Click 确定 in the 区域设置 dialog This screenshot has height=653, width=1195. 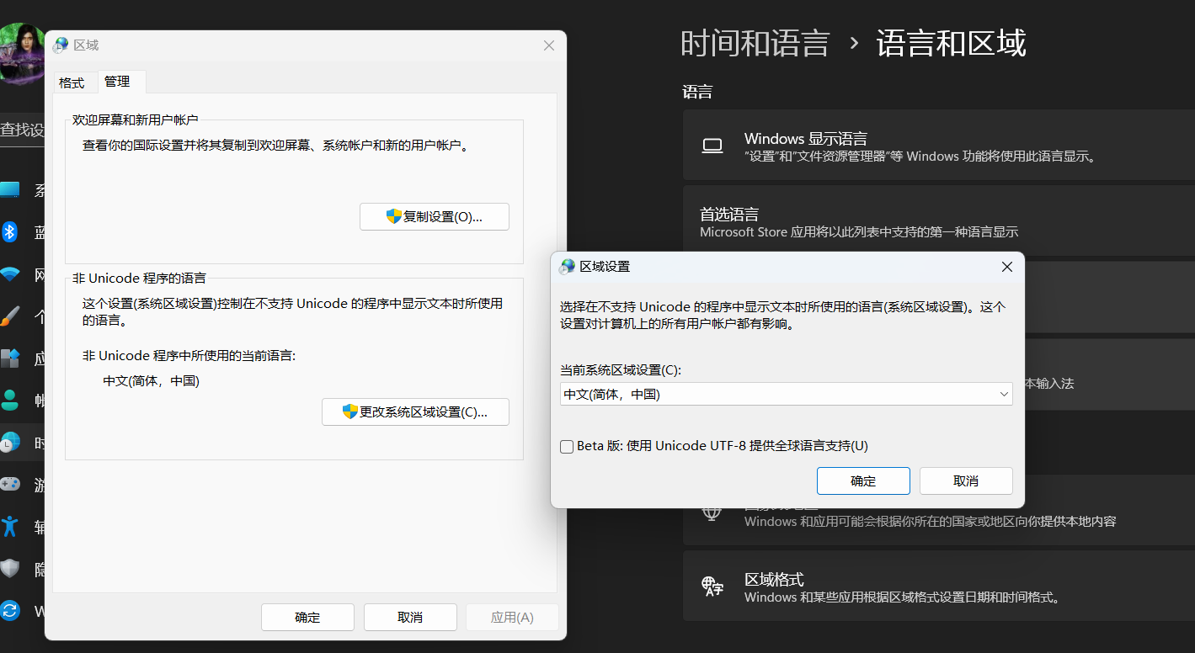(863, 481)
